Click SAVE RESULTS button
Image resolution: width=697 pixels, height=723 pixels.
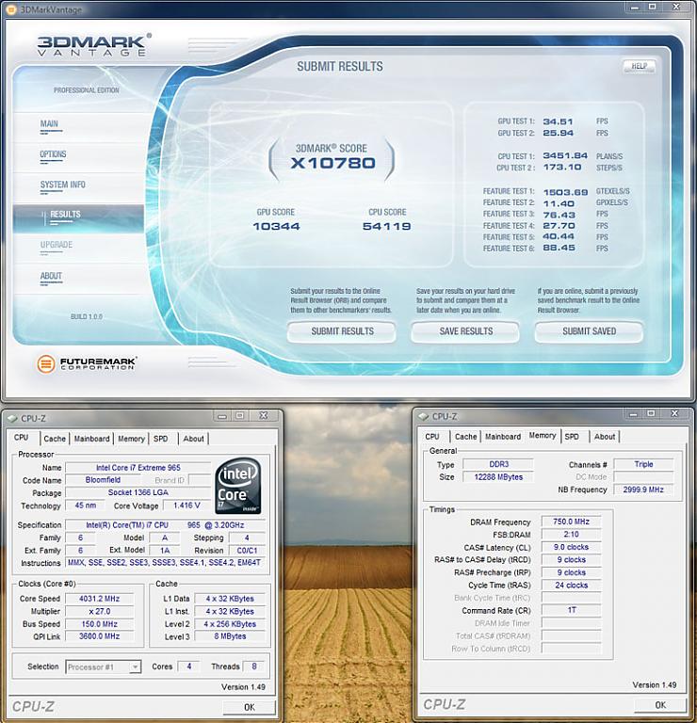click(465, 331)
